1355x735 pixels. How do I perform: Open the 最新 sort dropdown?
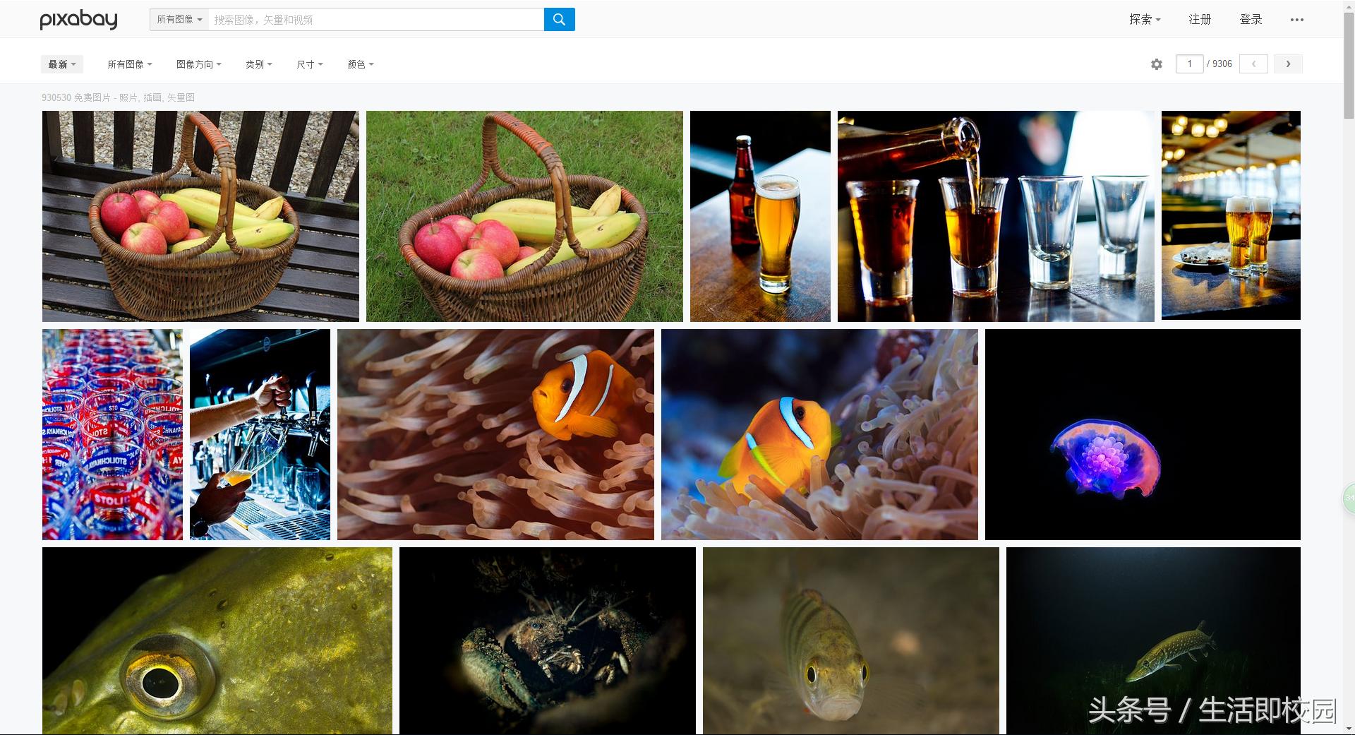tap(62, 64)
